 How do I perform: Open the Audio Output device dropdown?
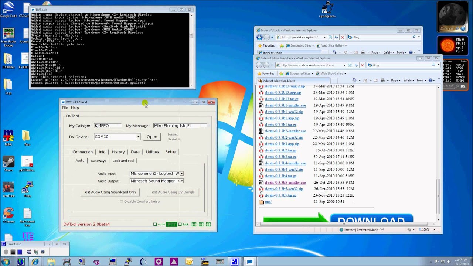point(181,181)
